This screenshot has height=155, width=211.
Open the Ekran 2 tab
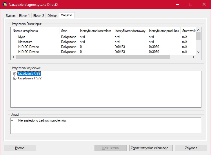click(39, 16)
